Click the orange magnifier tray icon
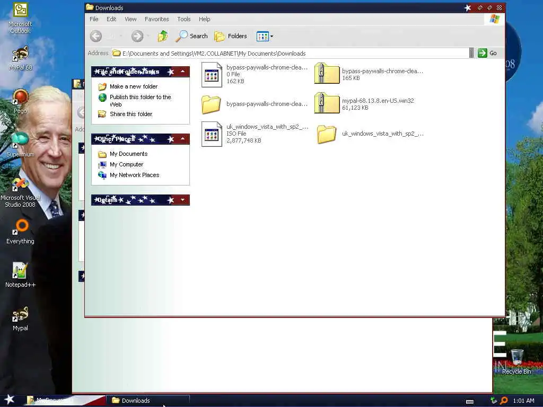 pyautogui.click(x=504, y=401)
